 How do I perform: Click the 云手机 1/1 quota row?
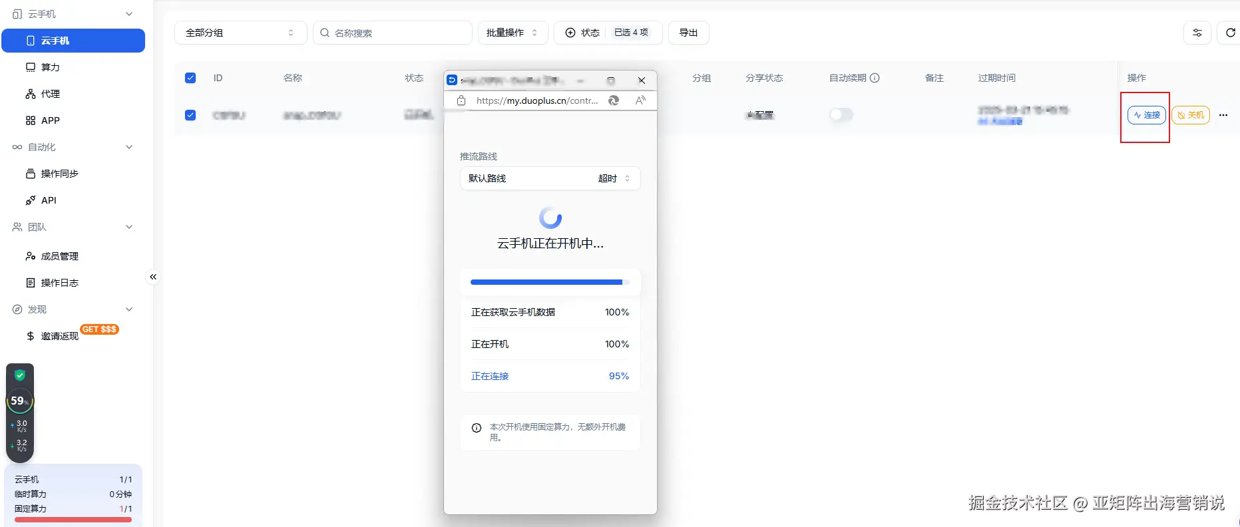(73, 480)
